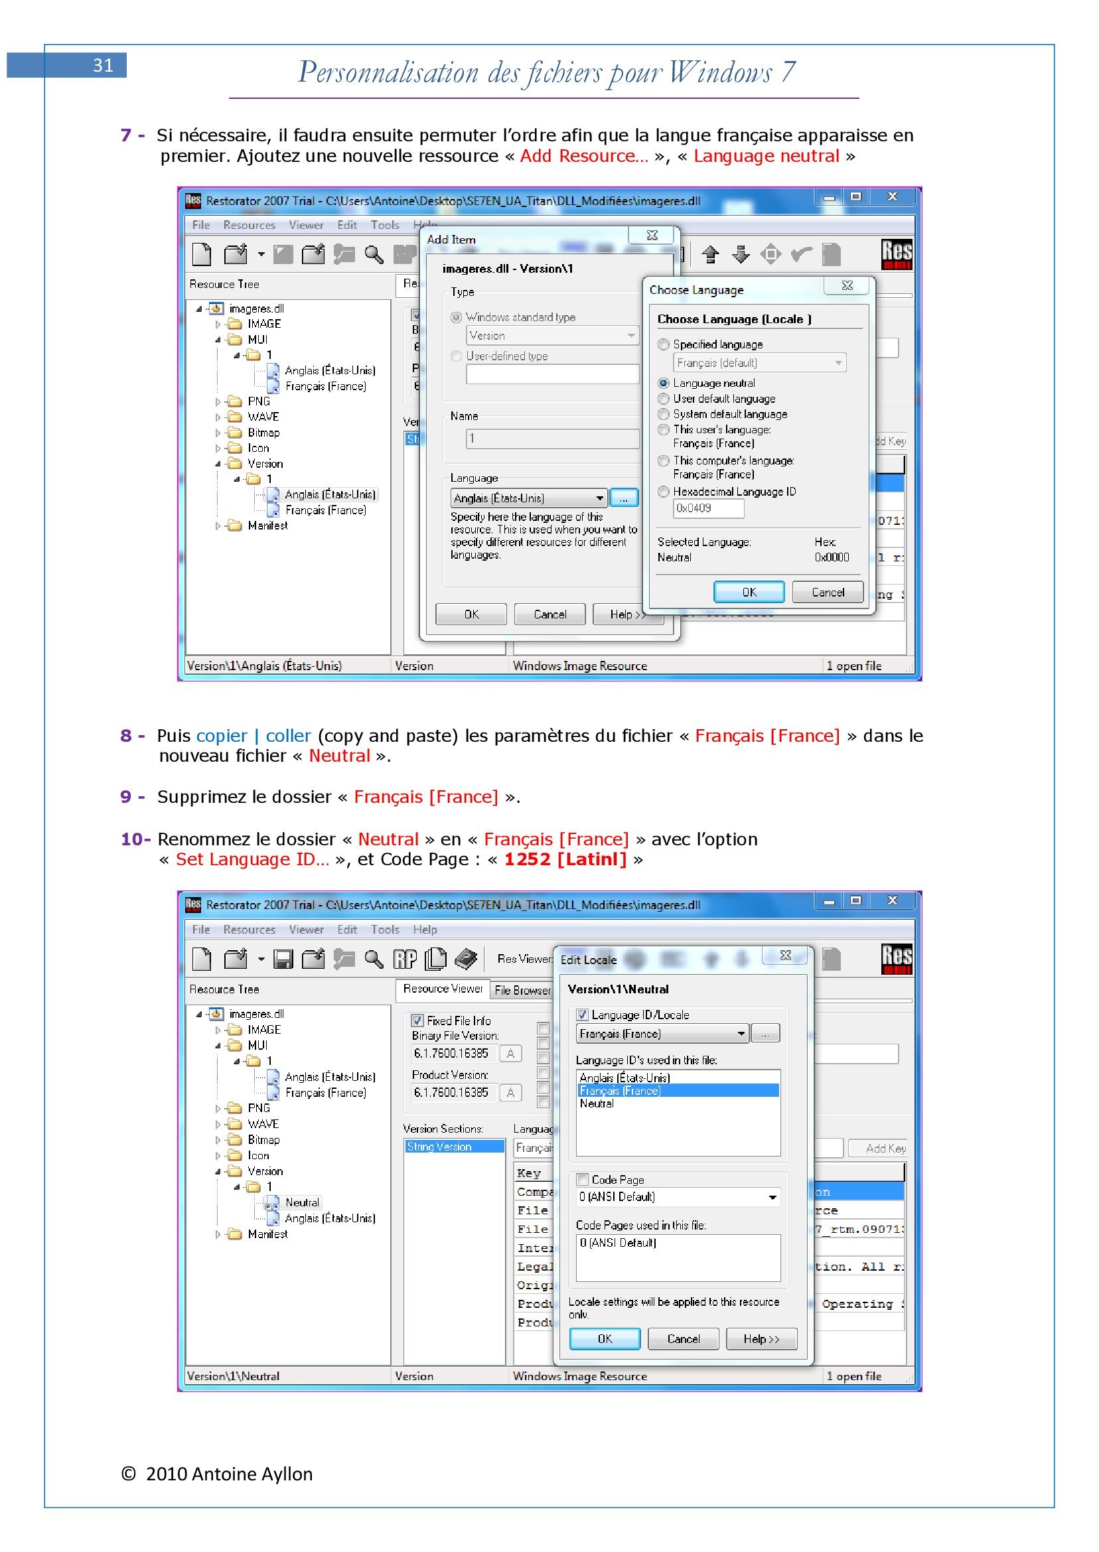Click Save floppy icon in the Edit Locale window
1099x1552 pixels.
[283, 959]
